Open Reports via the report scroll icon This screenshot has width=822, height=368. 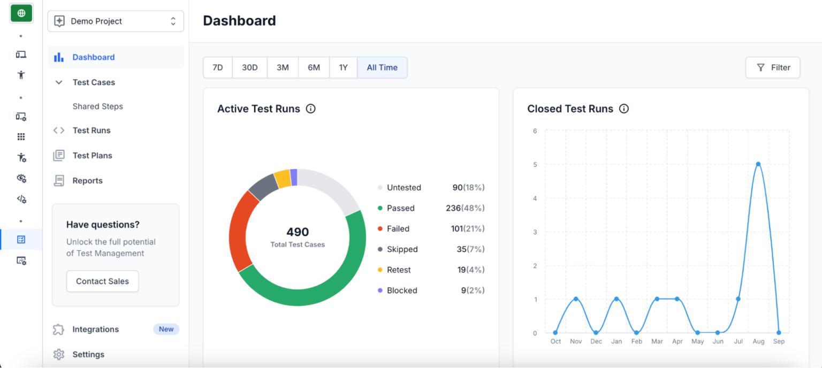tap(59, 180)
